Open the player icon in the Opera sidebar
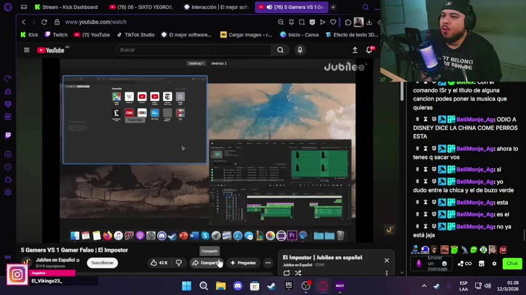 click(x=8, y=154)
